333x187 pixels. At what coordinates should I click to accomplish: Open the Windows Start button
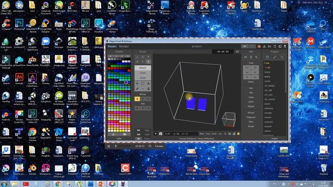point(4,184)
